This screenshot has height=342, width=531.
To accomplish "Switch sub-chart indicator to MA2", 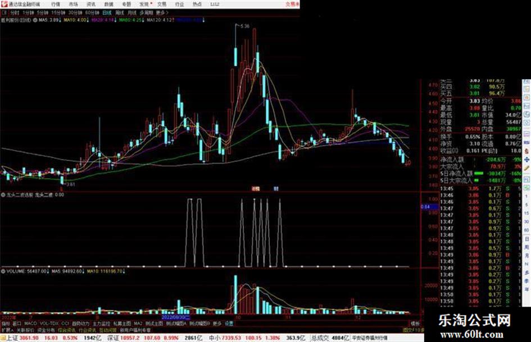I will [x=138, y=323].
